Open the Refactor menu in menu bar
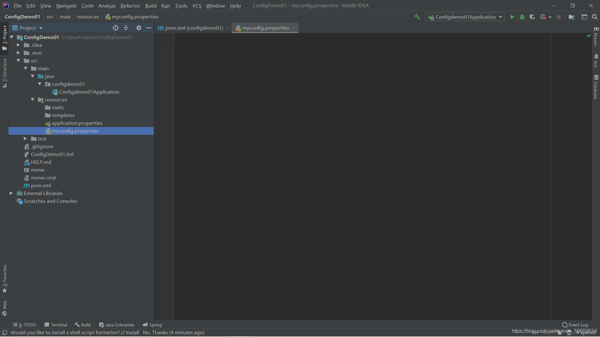600x337 pixels. click(x=130, y=5)
